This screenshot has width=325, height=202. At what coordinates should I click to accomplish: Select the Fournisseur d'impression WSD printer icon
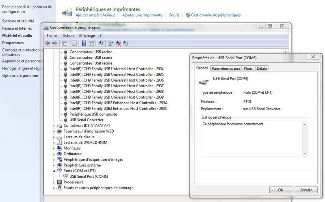coord(59,131)
